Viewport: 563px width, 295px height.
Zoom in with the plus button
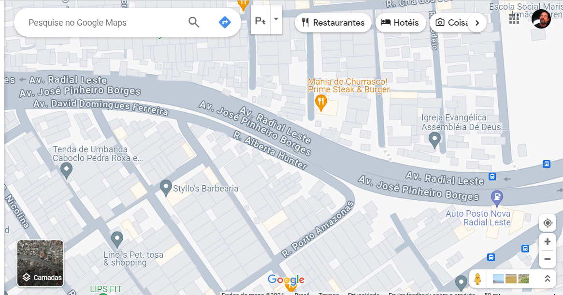pos(548,242)
